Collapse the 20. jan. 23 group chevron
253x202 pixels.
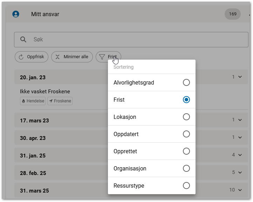tap(240, 77)
